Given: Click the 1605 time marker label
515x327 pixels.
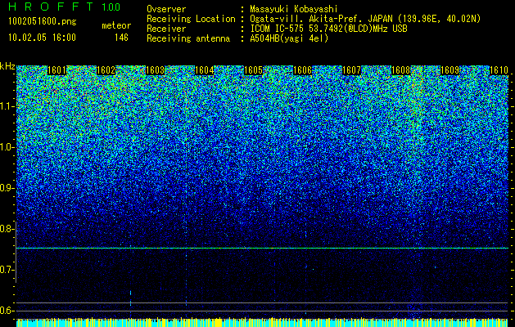Looking at the screenshot, I should tap(254, 70).
